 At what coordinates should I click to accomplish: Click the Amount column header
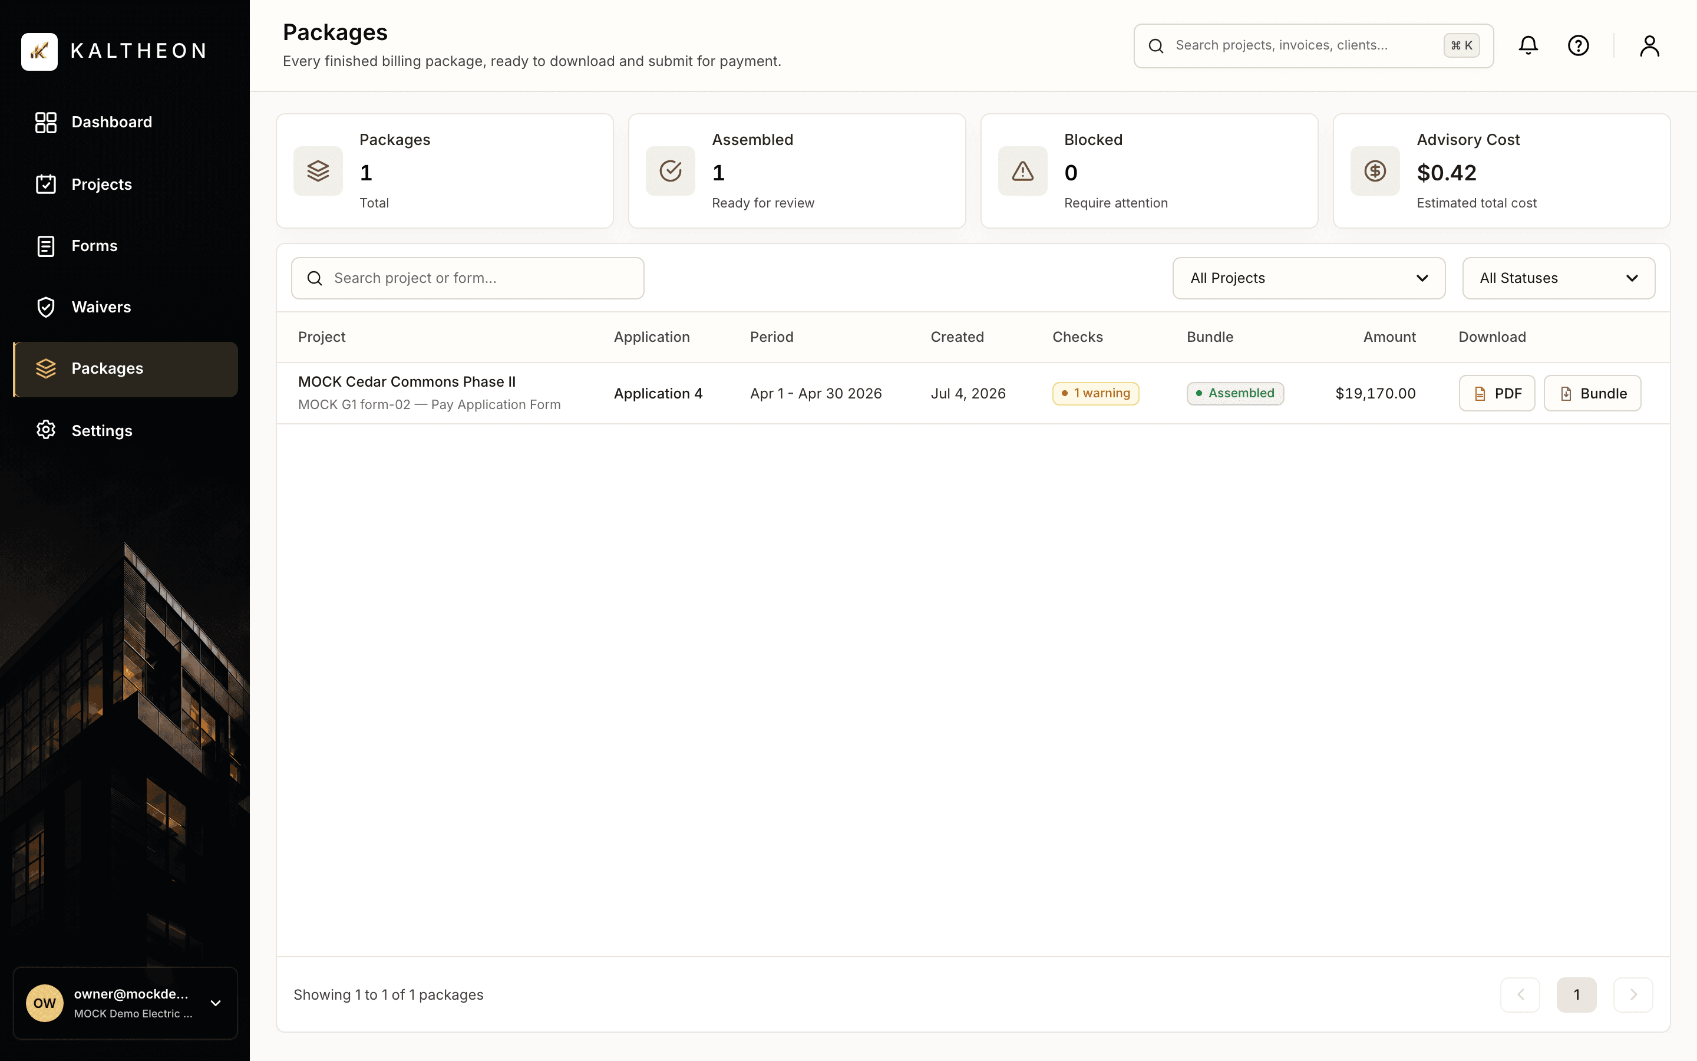(1389, 337)
